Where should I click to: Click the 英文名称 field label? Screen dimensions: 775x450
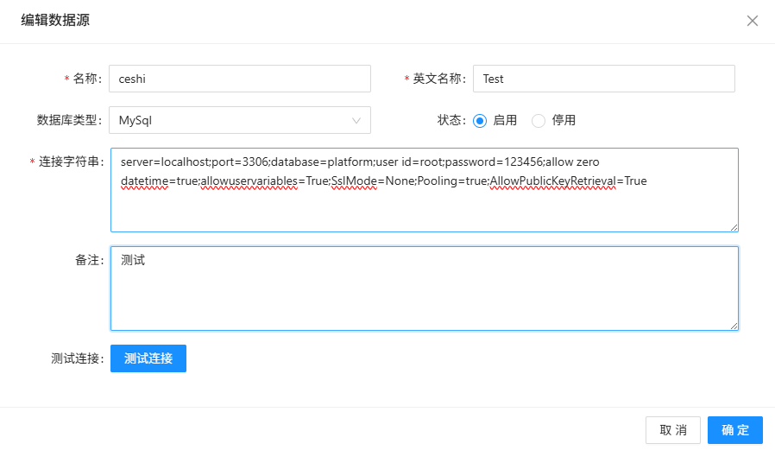point(439,79)
